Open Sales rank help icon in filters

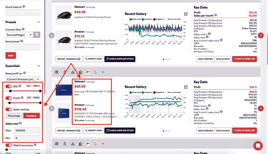tap(20, 123)
